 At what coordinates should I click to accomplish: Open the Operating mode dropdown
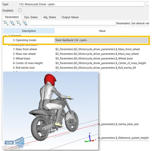point(102,40)
